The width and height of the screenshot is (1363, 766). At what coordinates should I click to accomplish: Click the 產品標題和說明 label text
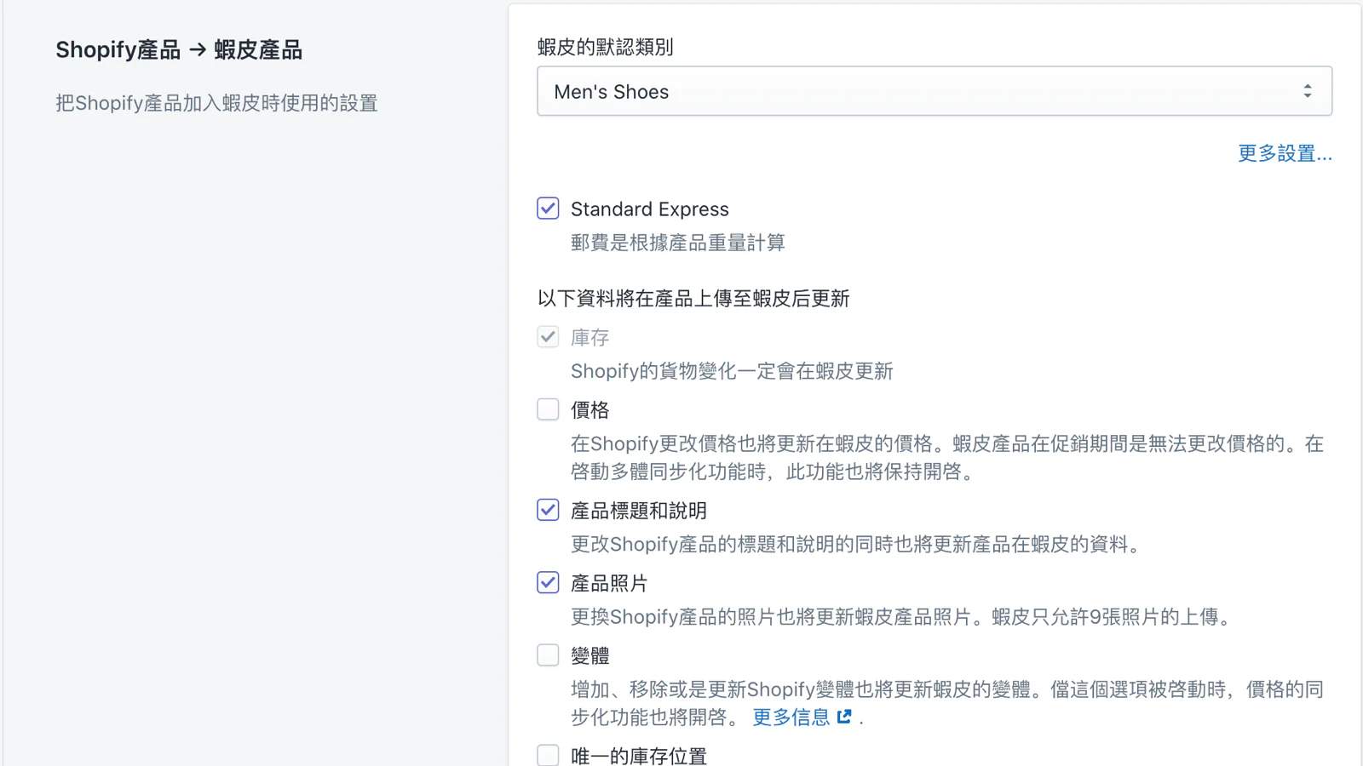coord(639,511)
